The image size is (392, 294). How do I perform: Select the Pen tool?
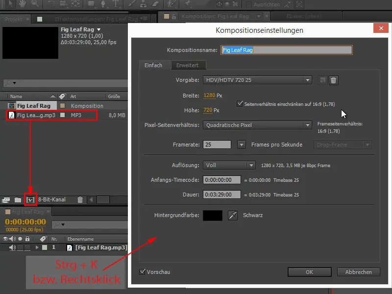103,4
